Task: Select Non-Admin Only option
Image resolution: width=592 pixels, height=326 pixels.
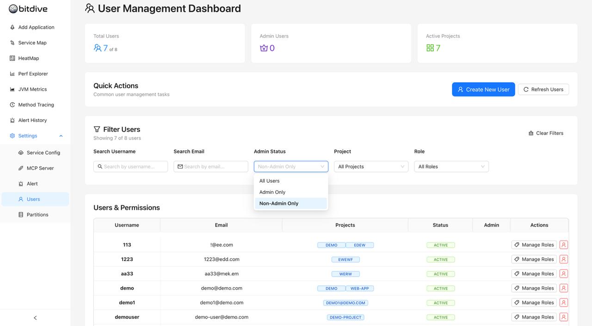Action: (x=291, y=203)
